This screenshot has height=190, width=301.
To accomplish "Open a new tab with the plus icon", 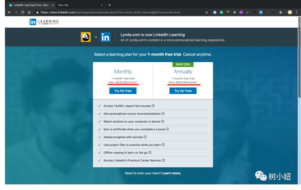I will pyautogui.click(x=110, y=5).
